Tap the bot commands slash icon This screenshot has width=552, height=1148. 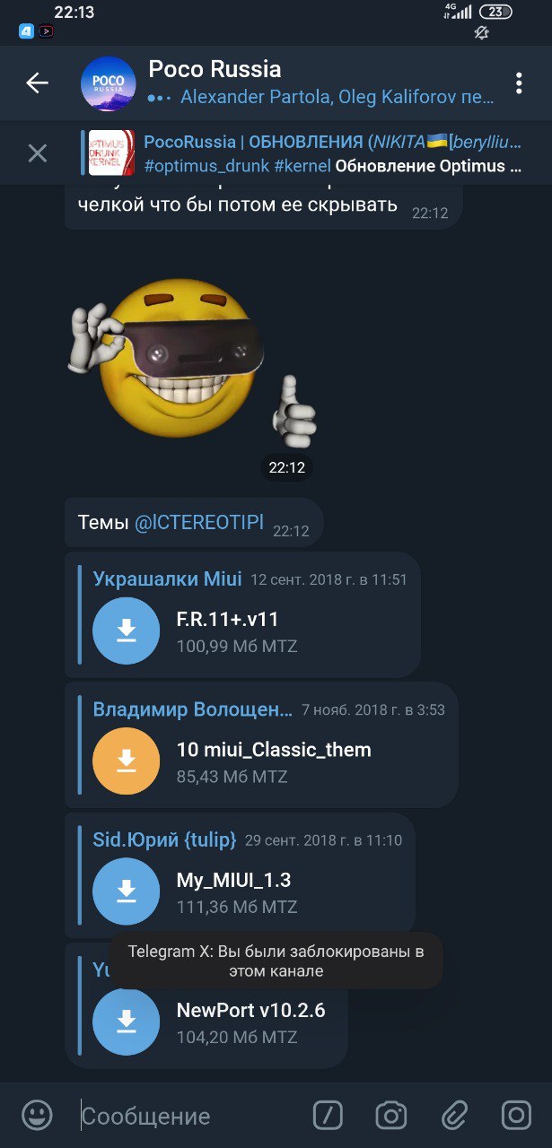328,1116
